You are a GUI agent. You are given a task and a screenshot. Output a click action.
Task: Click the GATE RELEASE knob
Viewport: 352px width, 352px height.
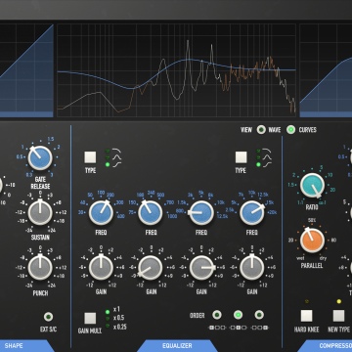(x=40, y=157)
